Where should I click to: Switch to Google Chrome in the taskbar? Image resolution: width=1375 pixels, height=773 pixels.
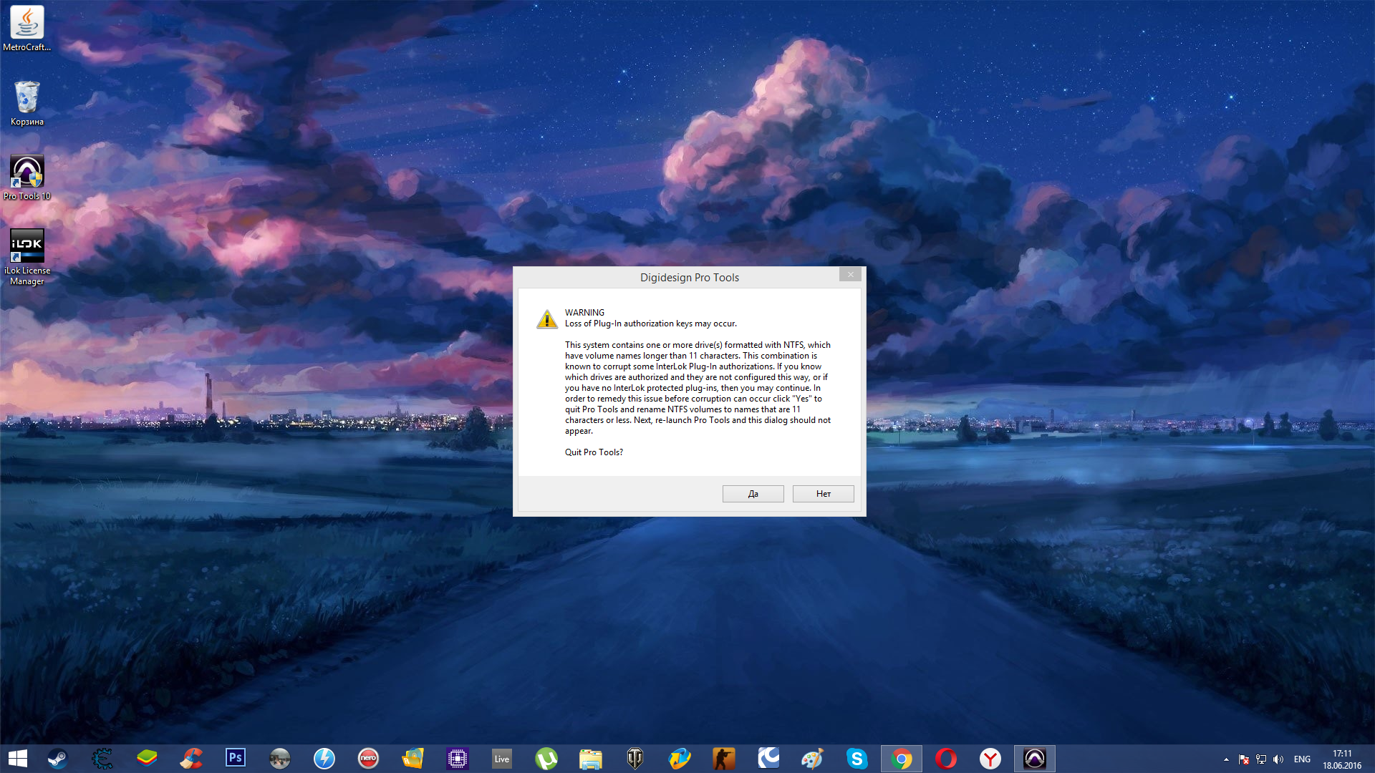902,759
